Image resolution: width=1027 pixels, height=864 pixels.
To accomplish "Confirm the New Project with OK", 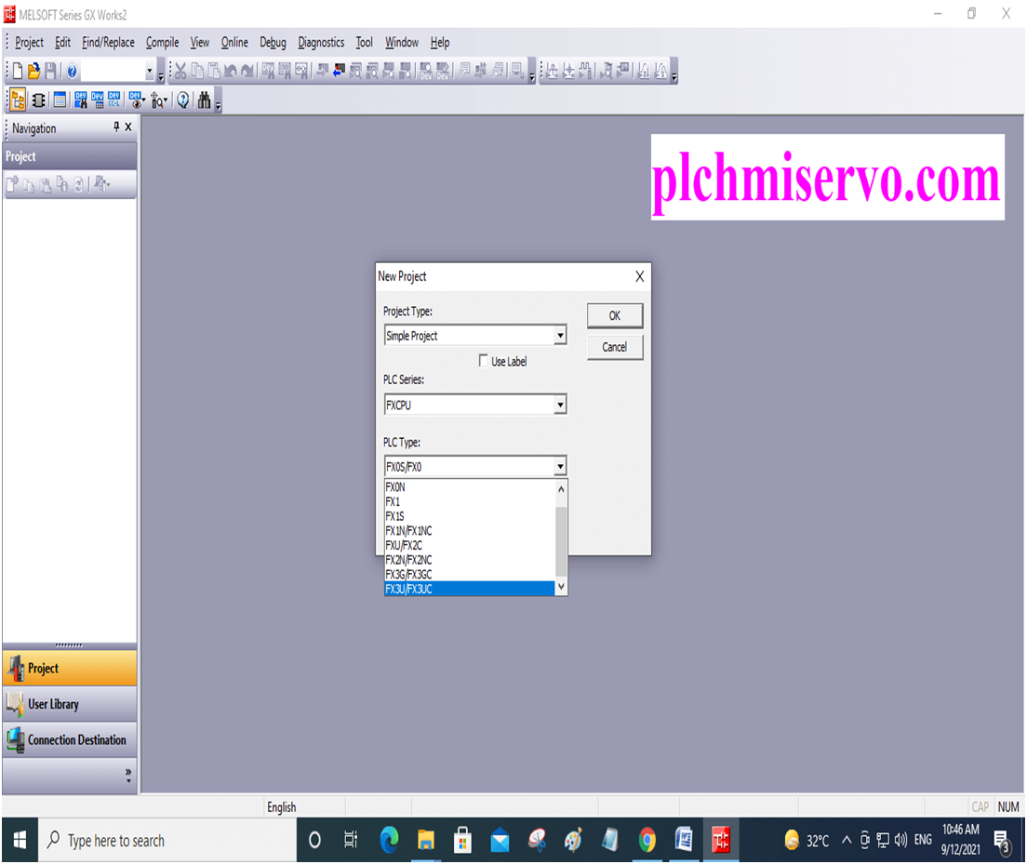I will tap(614, 315).
